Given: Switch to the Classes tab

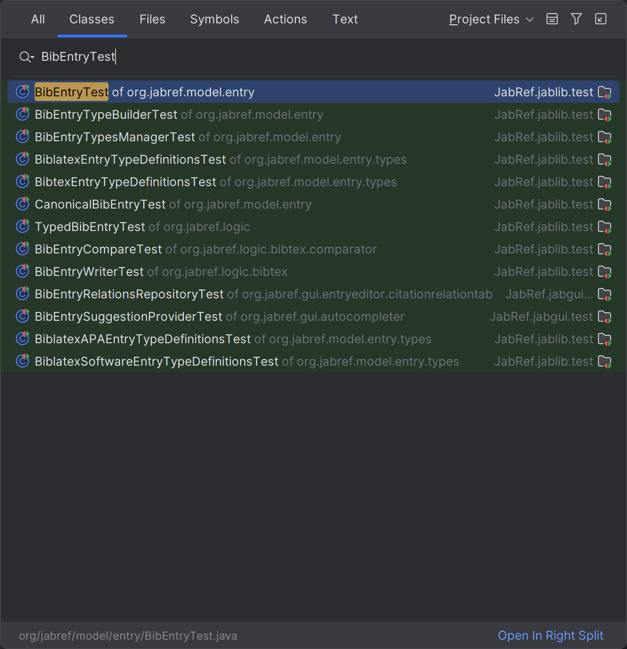Looking at the screenshot, I should click(x=92, y=19).
